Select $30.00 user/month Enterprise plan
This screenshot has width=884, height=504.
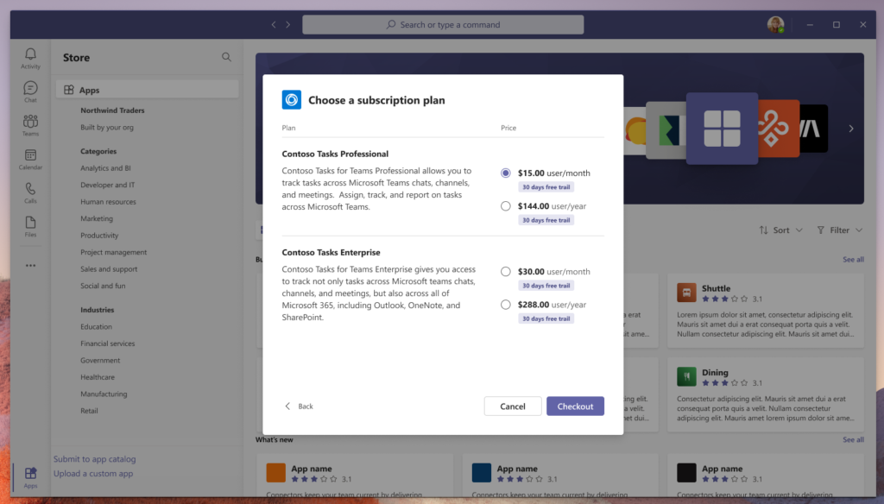[x=506, y=272]
